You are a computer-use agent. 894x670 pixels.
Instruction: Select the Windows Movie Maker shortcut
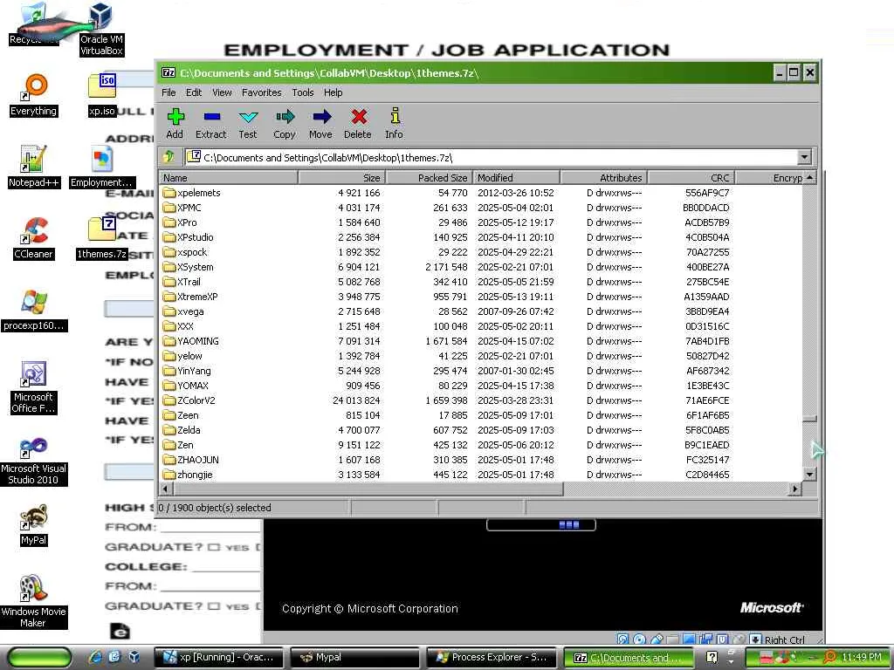33,602
